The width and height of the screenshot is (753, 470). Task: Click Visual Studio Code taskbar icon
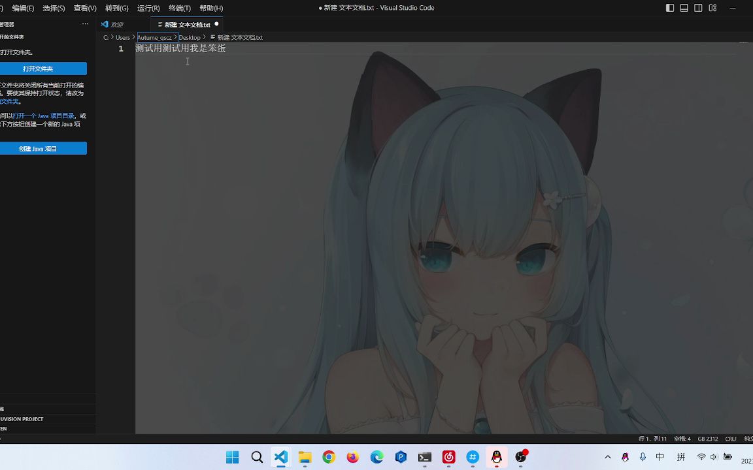point(281,457)
